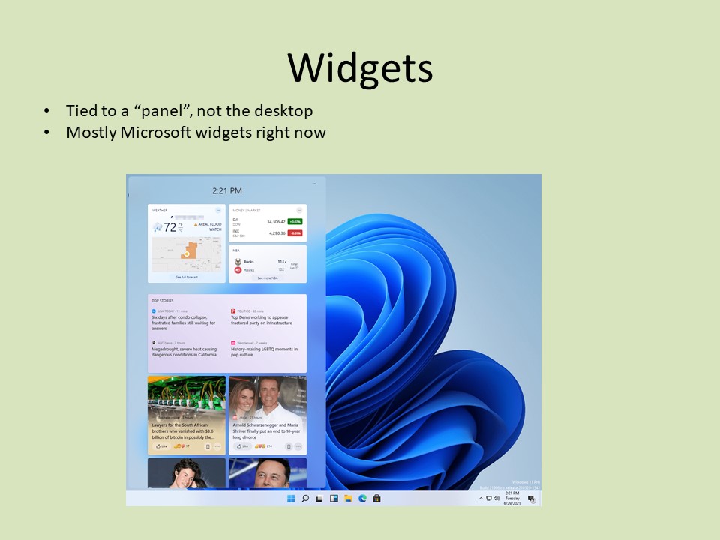
Task: Click the Widgets icon on the taskbar
Action: pyautogui.click(x=334, y=499)
